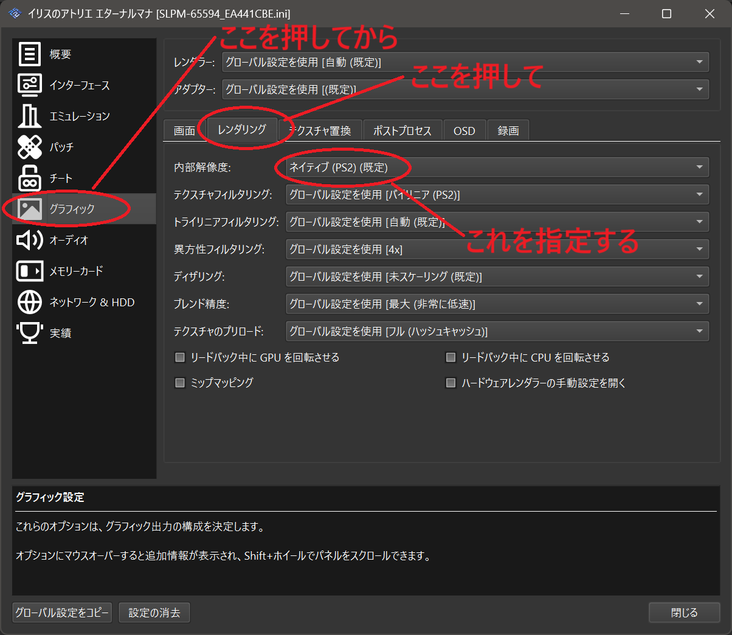The width and height of the screenshot is (732, 635).
Task: Open the テクスチャ置換 tab
Action: coord(320,131)
